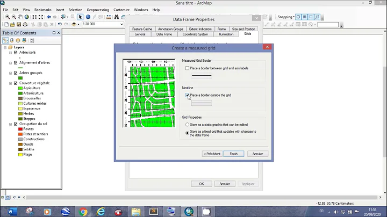Open the Geoprocessing menu
The width and height of the screenshot is (387, 217).
[98, 10]
